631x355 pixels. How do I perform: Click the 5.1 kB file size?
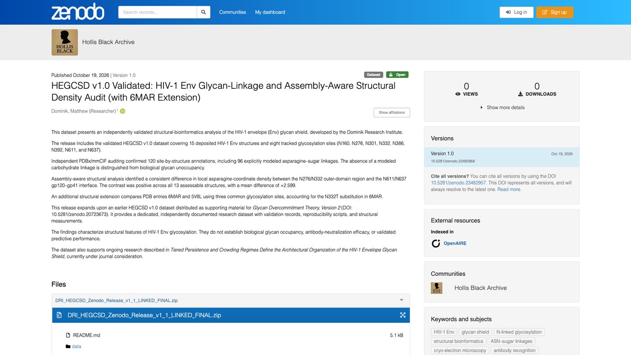396,335
